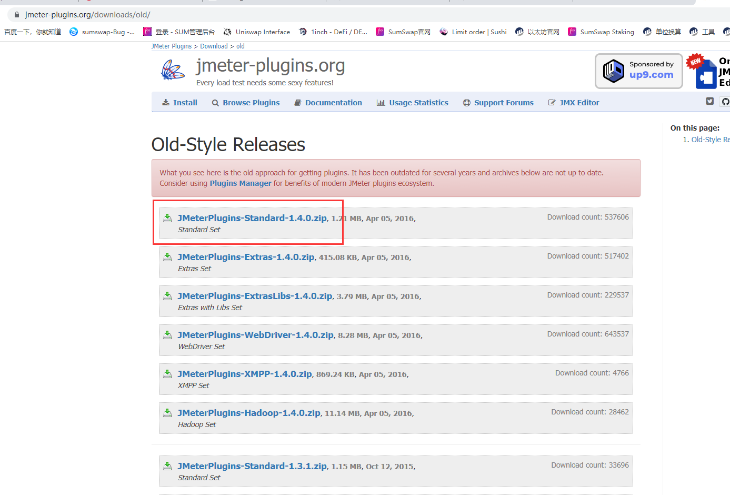Open the Documentation menu item
The image size is (730, 495).
[x=328, y=103]
